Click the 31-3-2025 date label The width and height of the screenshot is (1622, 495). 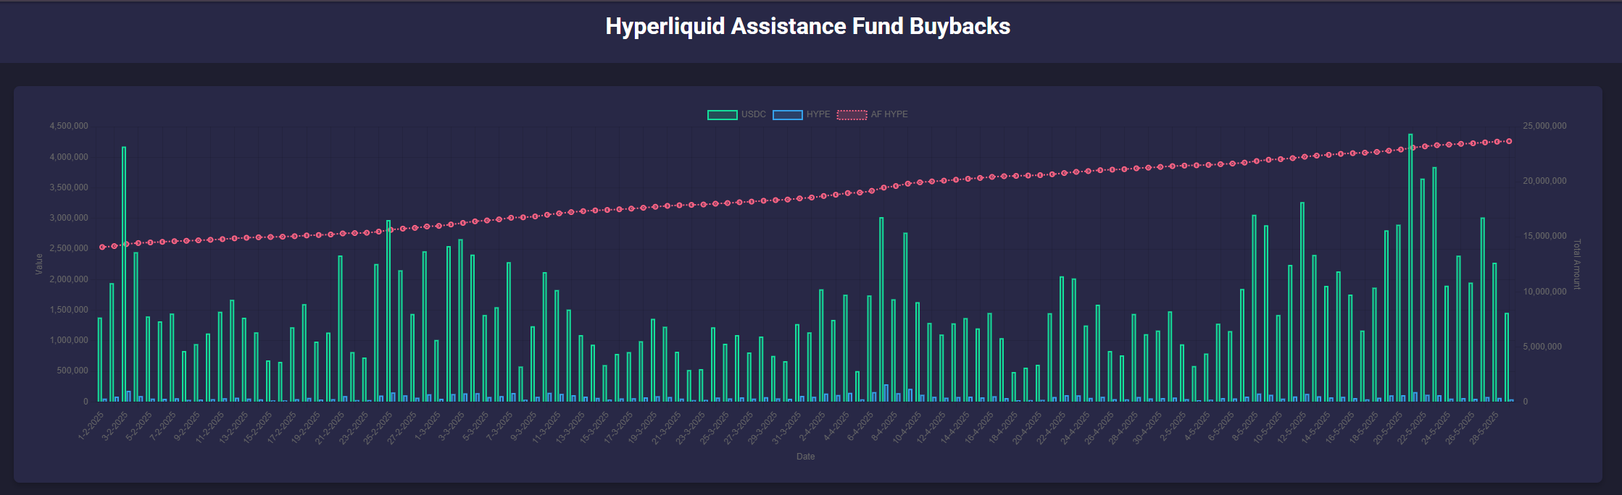coord(786,427)
